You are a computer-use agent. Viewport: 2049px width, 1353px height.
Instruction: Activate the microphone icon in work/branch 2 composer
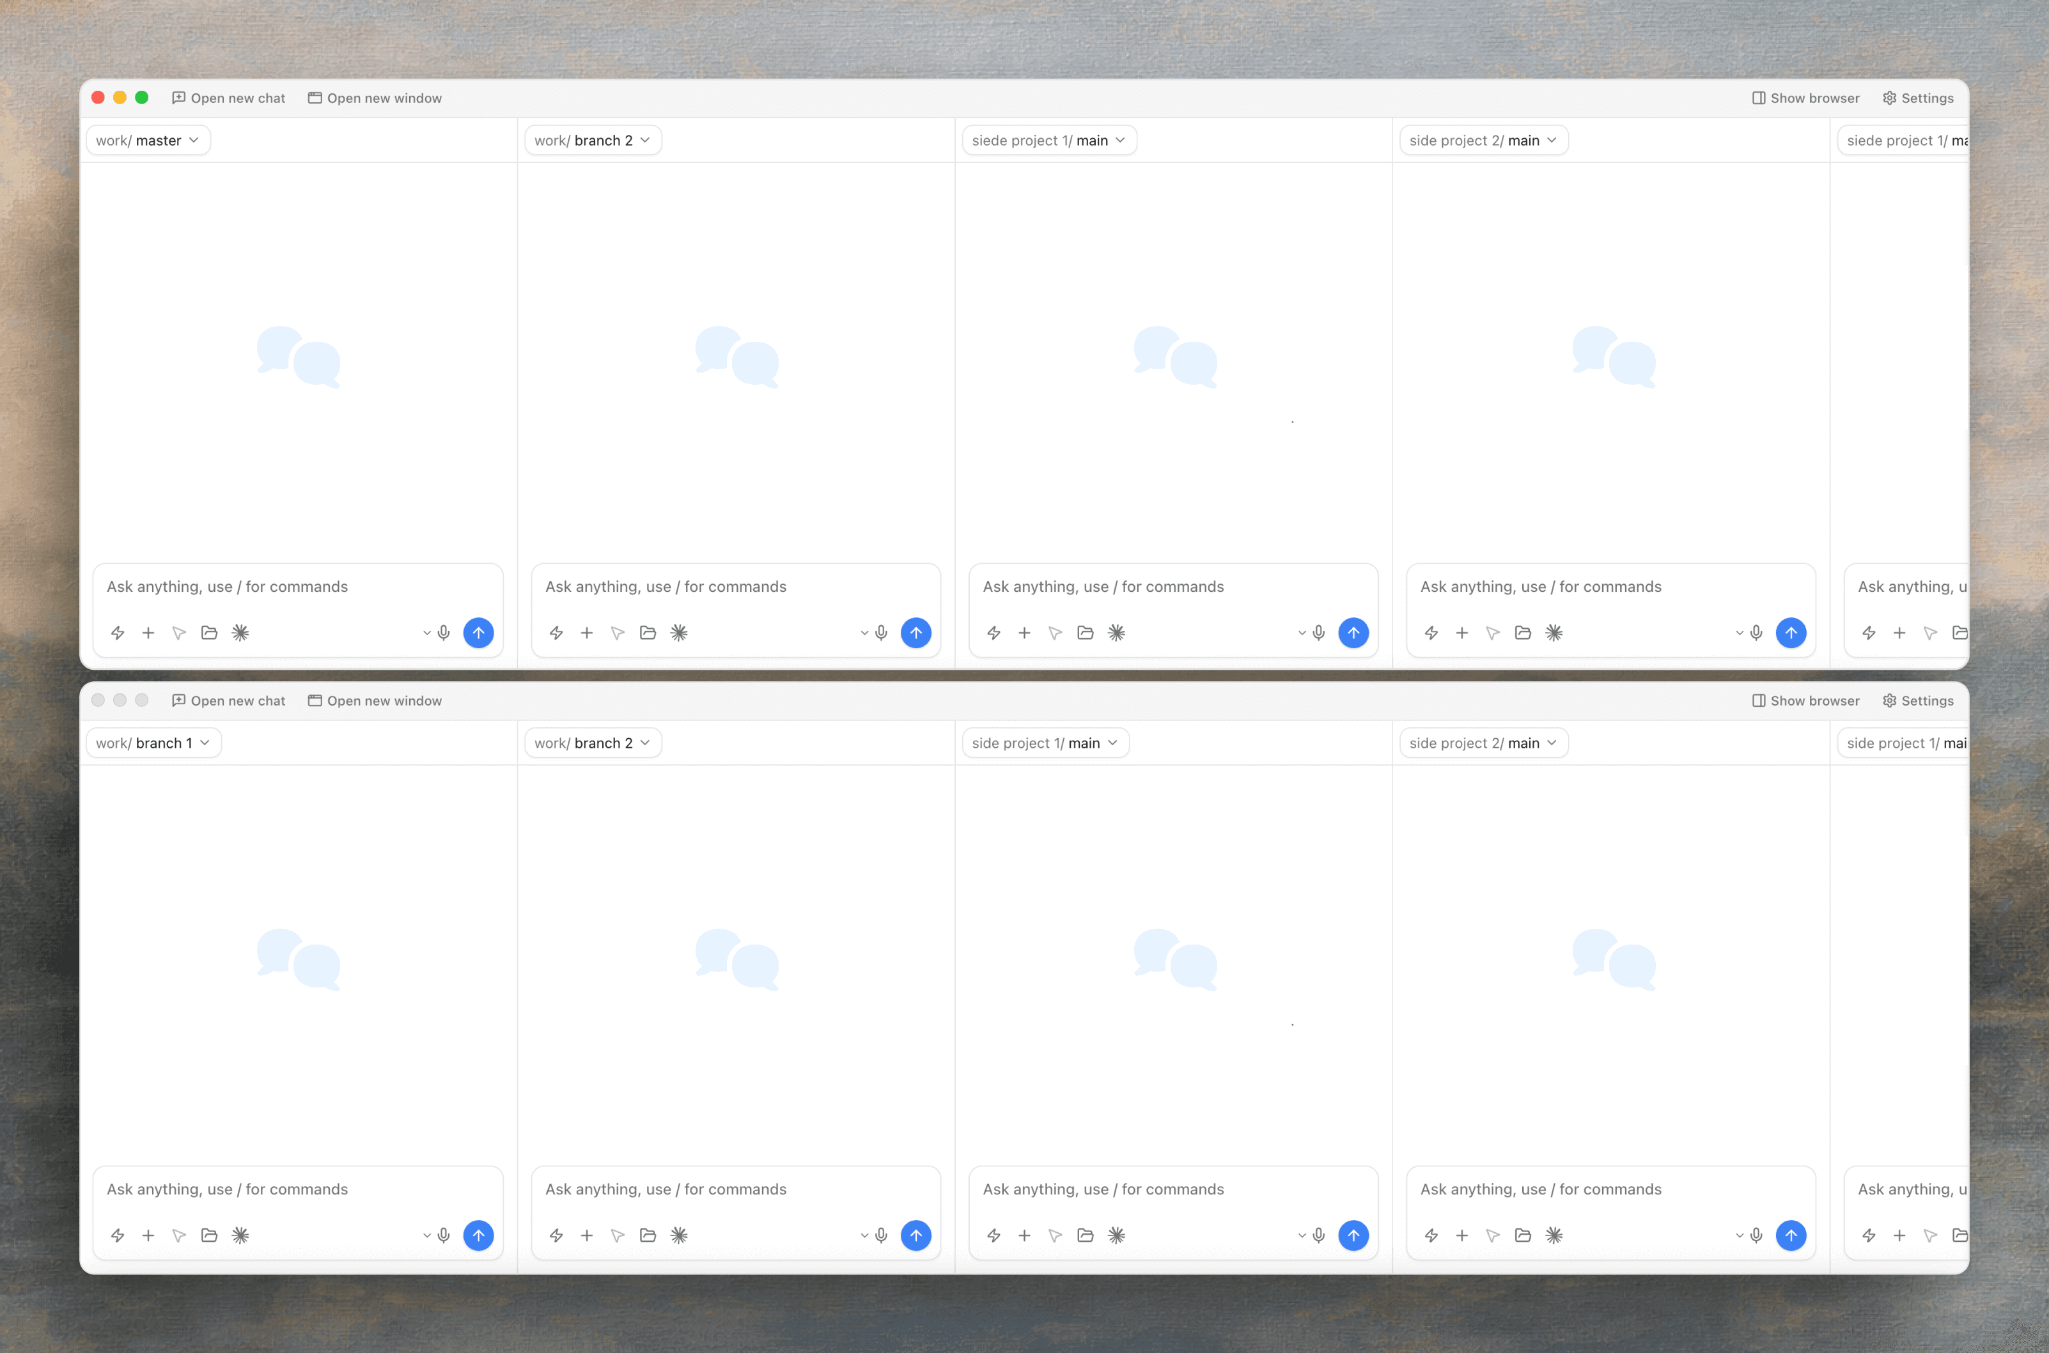[x=881, y=633]
